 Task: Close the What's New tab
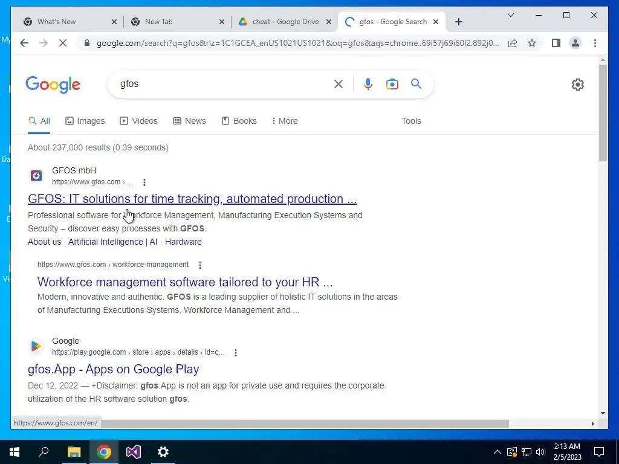click(114, 22)
